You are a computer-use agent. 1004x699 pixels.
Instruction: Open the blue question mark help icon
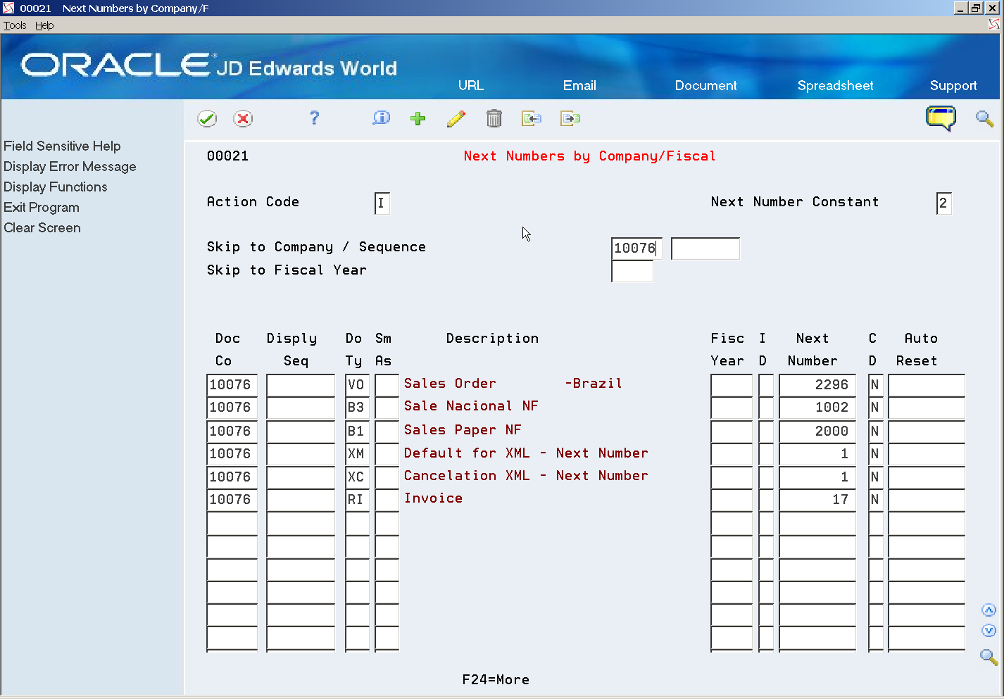(314, 118)
